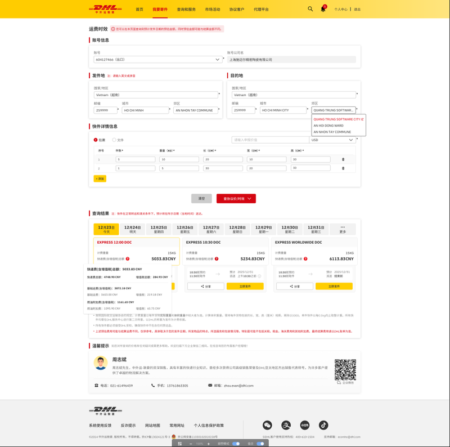The width and height of the screenshot is (450, 447).
Task: Click 分享 under EXPRESS 10:30 DOC
Action: tap(206, 286)
